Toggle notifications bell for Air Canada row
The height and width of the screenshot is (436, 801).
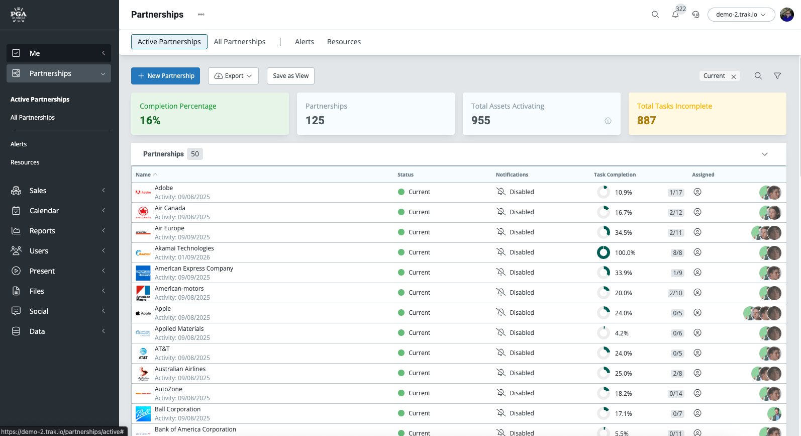tap(501, 212)
